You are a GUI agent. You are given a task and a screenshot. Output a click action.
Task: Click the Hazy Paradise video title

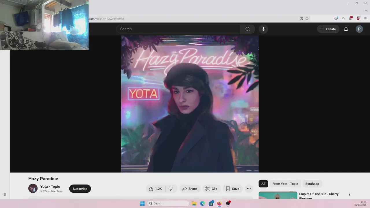pyautogui.click(x=43, y=179)
